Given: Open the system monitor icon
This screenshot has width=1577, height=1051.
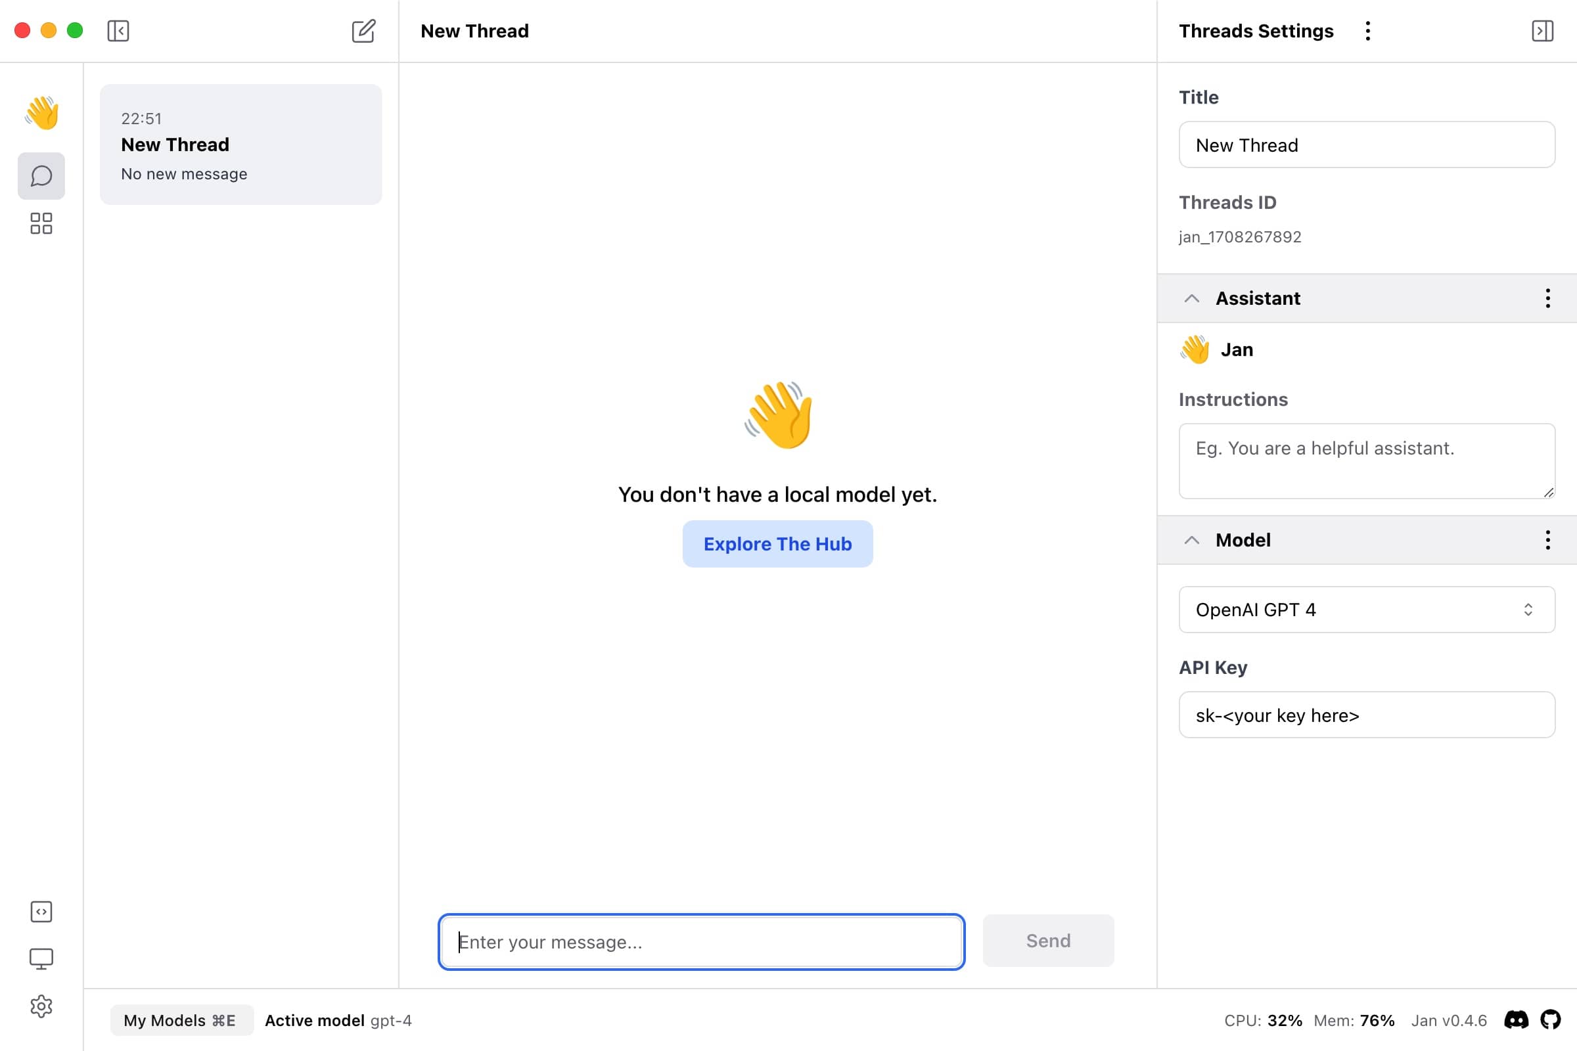Looking at the screenshot, I should pyautogui.click(x=41, y=959).
